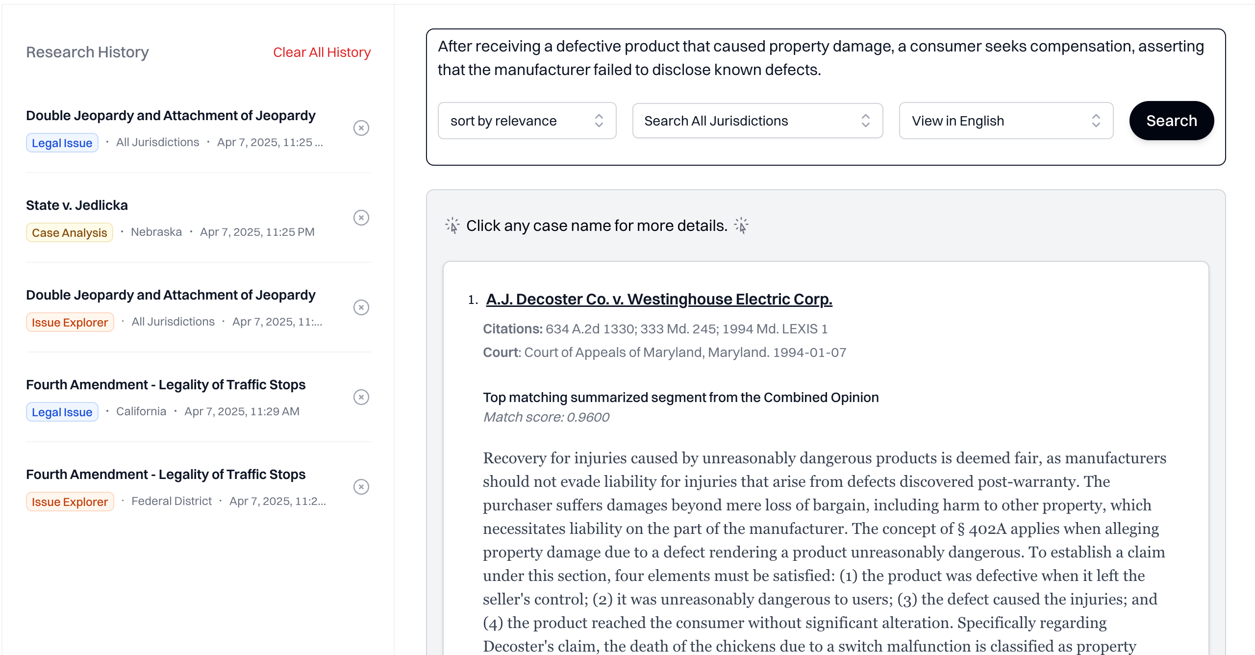The width and height of the screenshot is (1255, 655).
Task: Delete Federal District Traffic Stops entry
Action: [x=361, y=487]
